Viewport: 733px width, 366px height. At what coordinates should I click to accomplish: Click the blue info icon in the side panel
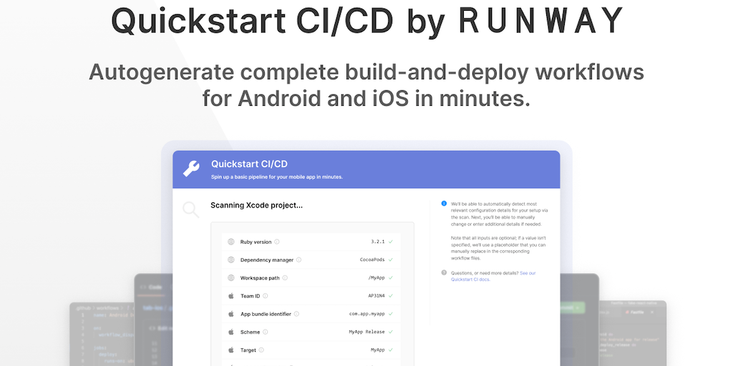(x=444, y=204)
